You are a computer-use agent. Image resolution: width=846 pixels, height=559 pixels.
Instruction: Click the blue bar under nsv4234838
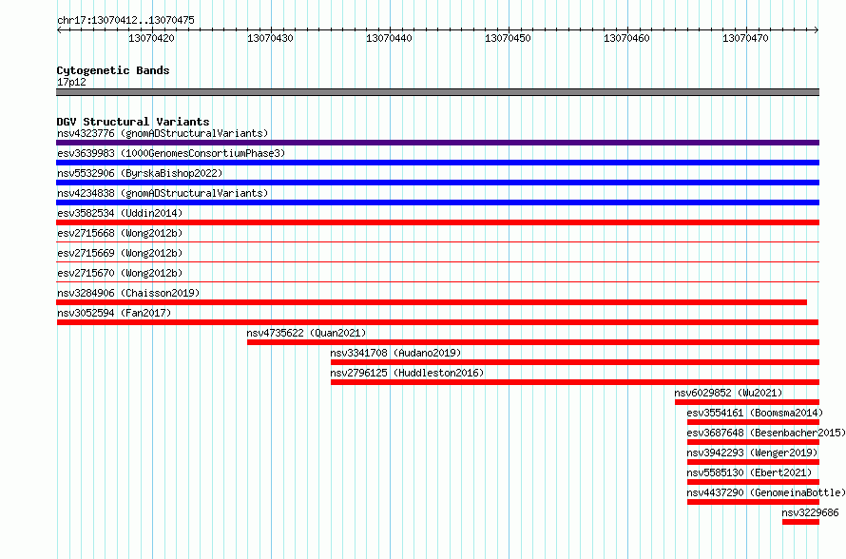click(437, 202)
